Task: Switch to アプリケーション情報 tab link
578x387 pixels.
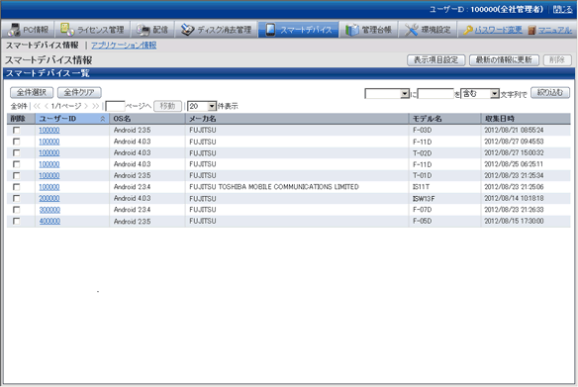Action: [x=124, y=45]
